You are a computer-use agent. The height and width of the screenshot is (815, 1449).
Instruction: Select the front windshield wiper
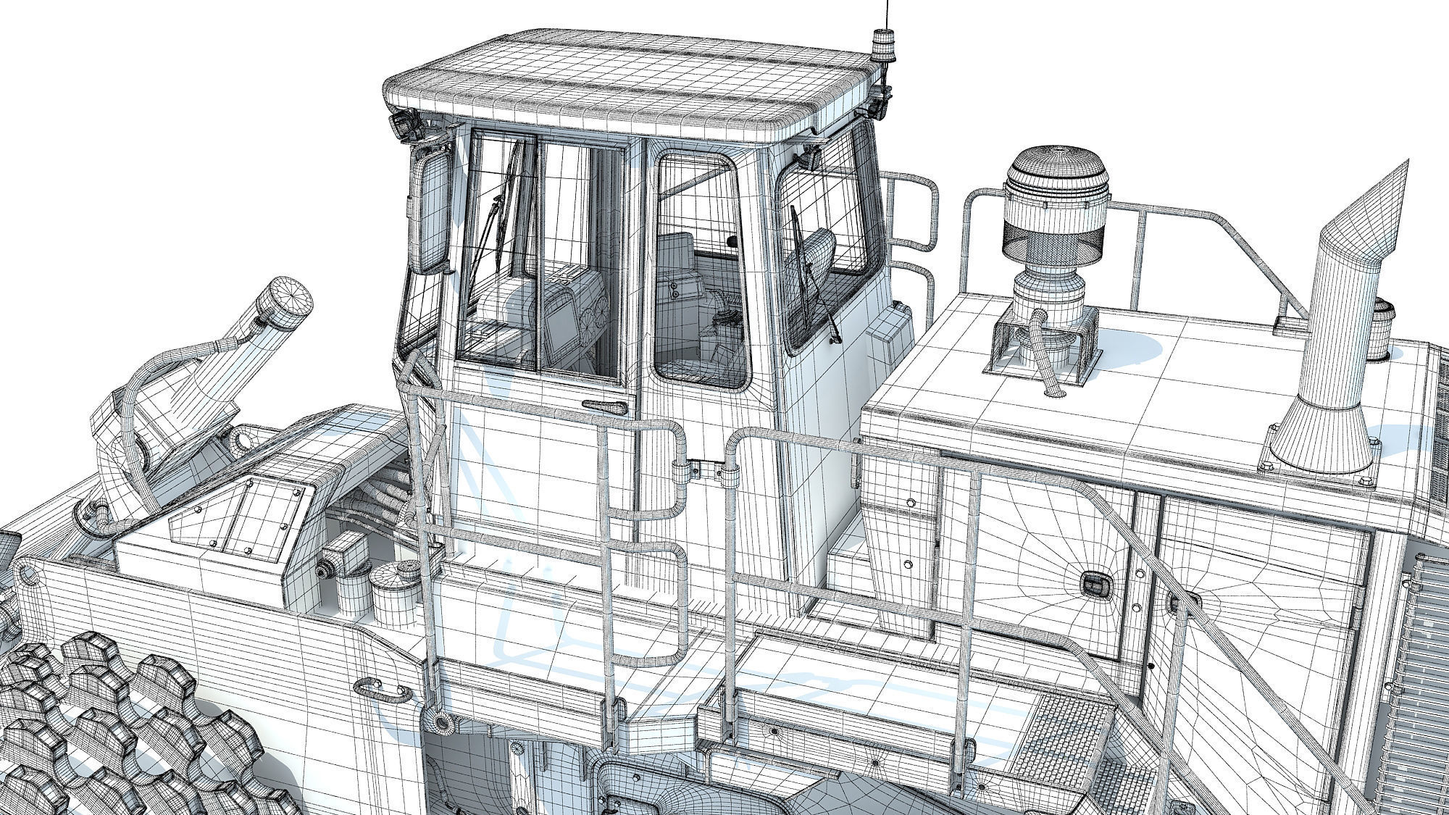[500, 217]
